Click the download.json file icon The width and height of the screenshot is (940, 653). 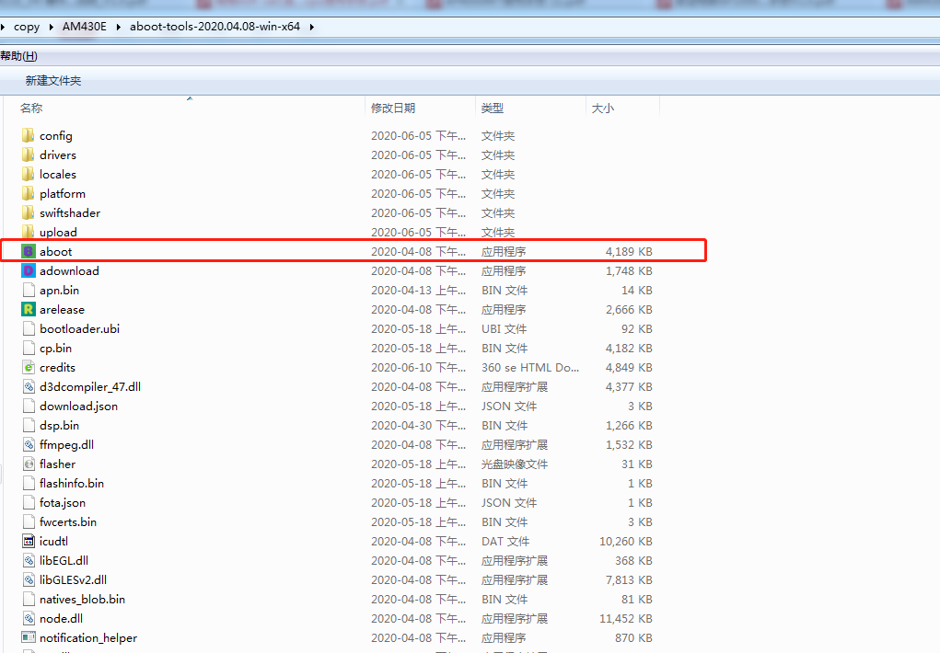pos(29,407)
